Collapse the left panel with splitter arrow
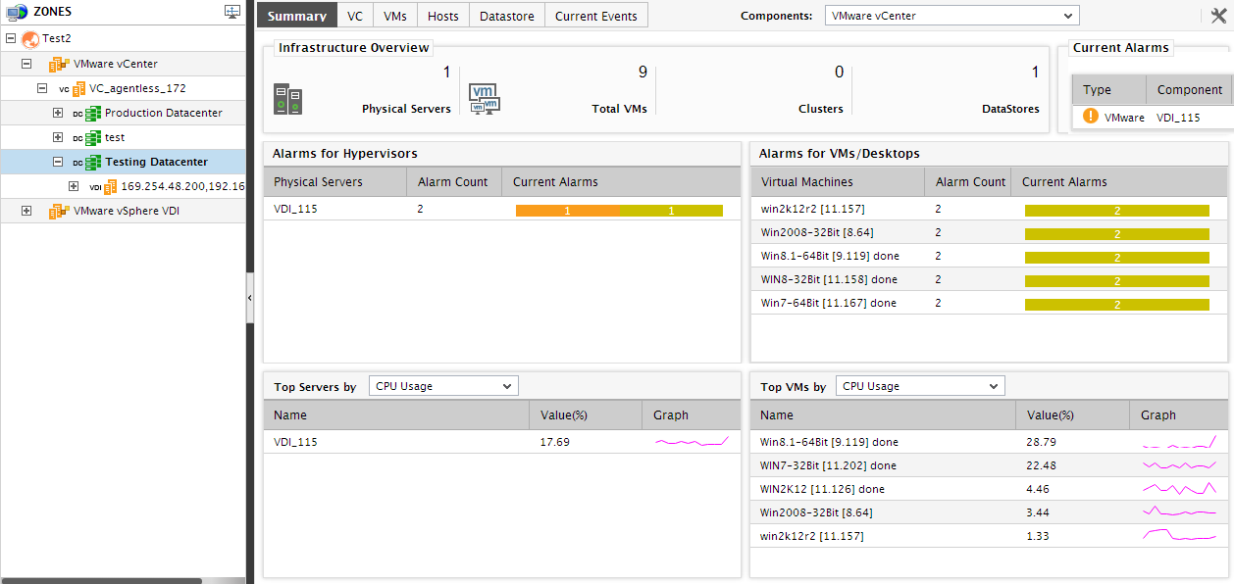Image resolution: width=1234 pixels, height=584 pixels. (x=249, y=297)
